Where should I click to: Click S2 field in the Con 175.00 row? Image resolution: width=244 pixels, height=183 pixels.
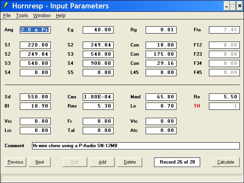(x=35, y=54)
